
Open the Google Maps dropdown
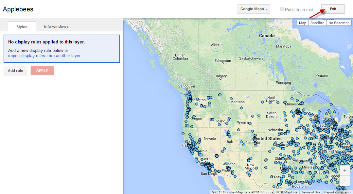pyautogui.click(x=254, y=9)
